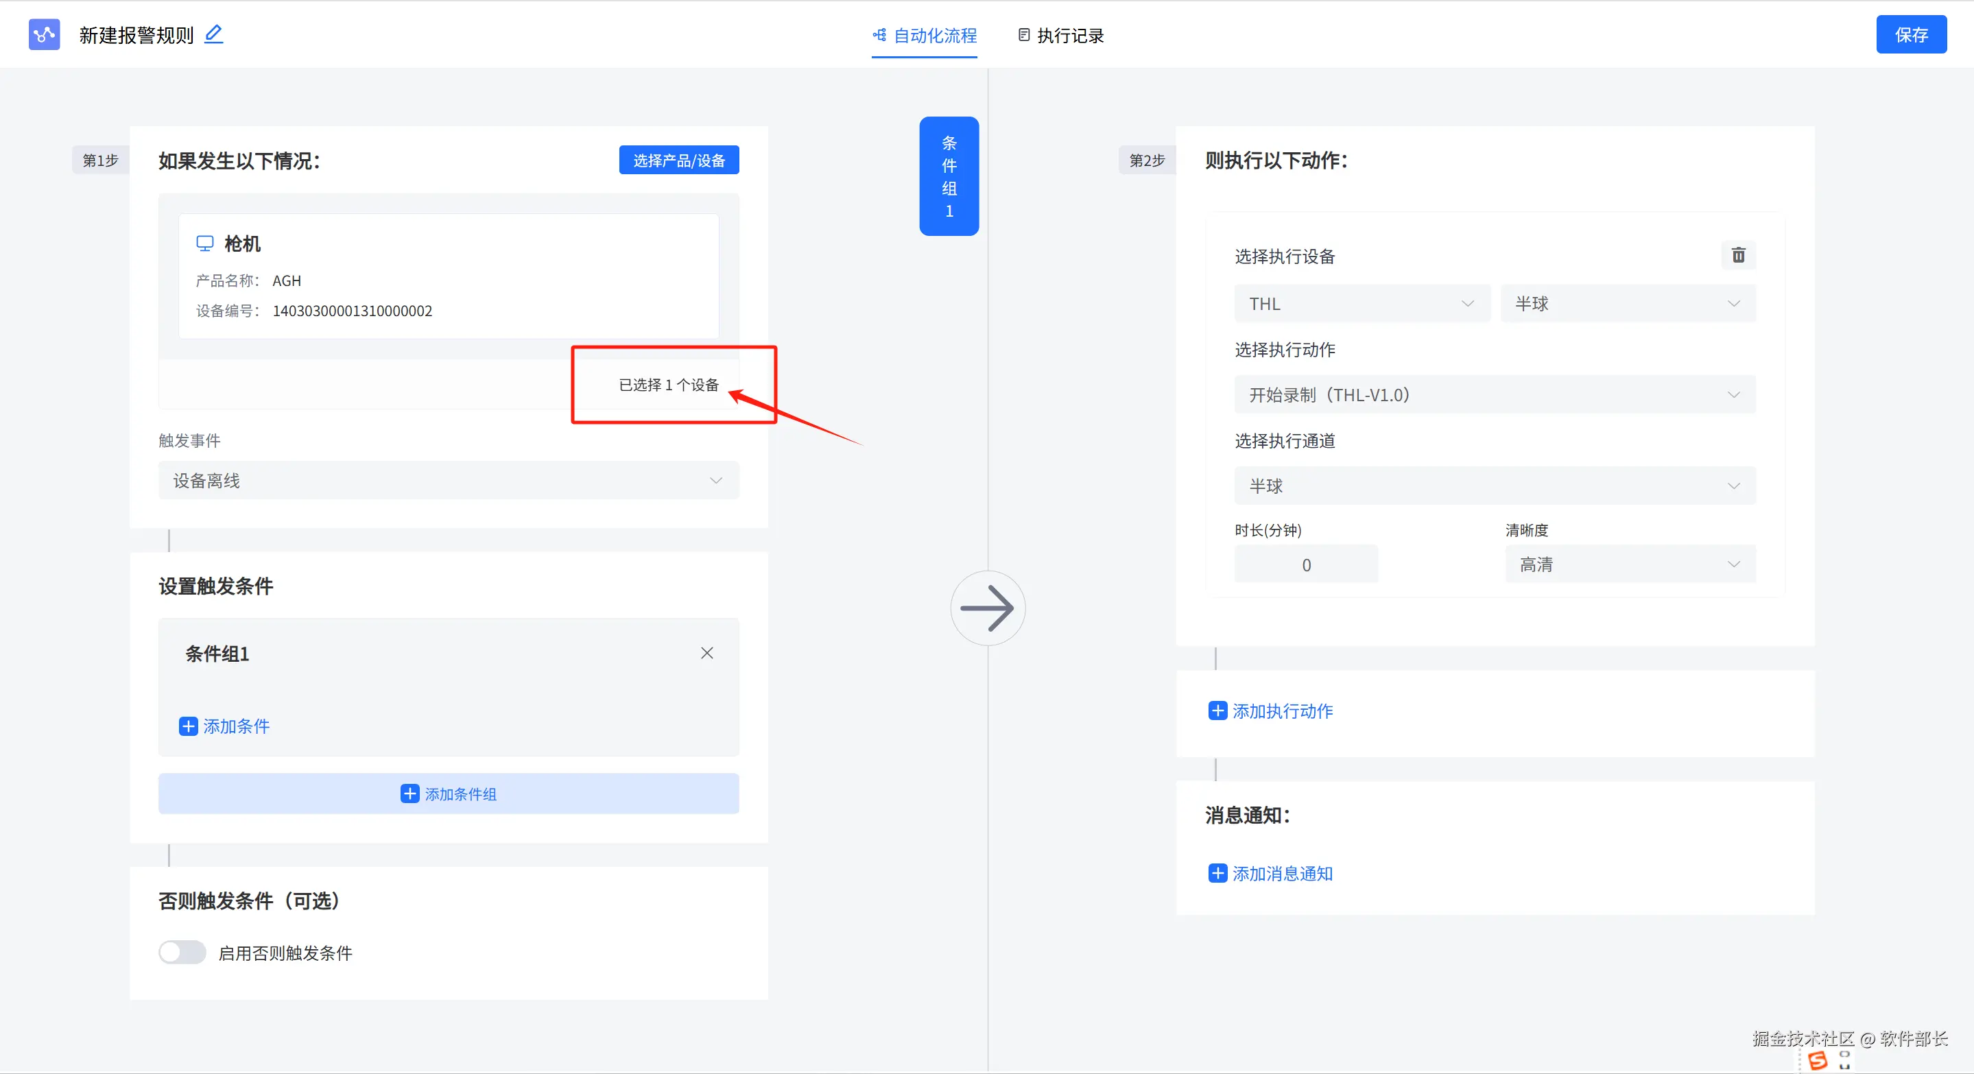
Task: Enable the 启用否则触发条件 switch
Action: coord(182,952)
